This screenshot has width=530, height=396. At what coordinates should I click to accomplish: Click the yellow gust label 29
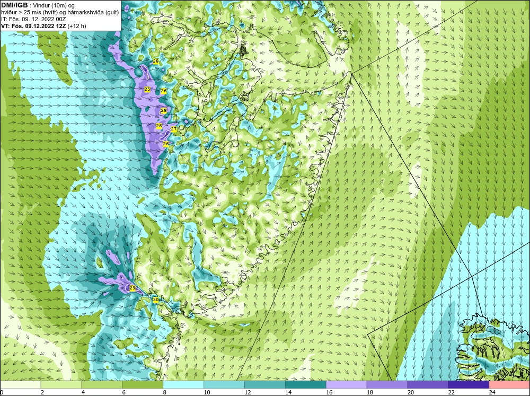tap(132, 288)
